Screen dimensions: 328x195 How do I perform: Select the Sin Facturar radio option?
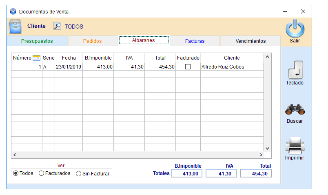[x=79, y=174]
